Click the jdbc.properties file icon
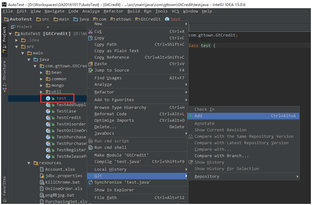The width and height of the screenshot is (312, 205). point(42,176)
